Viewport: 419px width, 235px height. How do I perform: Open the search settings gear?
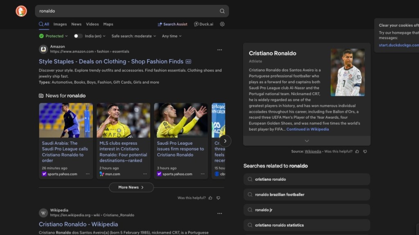(222, 24)
